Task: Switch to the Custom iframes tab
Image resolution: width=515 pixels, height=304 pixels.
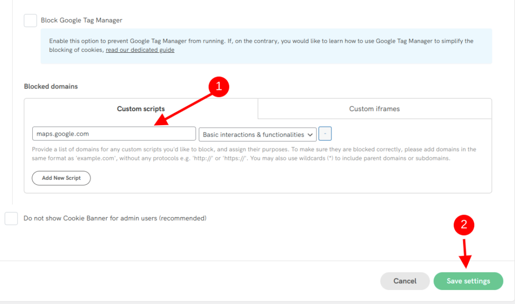Action: click(x=374, y=109)
